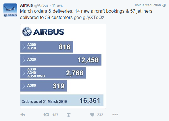Image resolution: width=169 pixels, height=121 pixels.
Task: Click the layered stack Buffer icon
Action: click(x=68, y=115)
